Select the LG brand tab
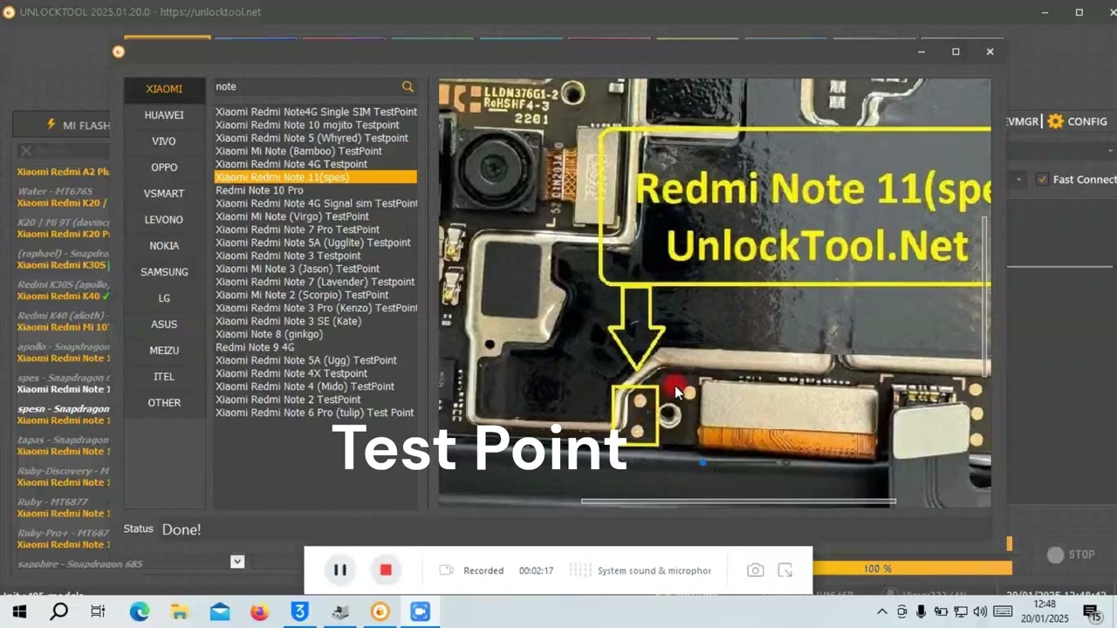 [164, 298]
